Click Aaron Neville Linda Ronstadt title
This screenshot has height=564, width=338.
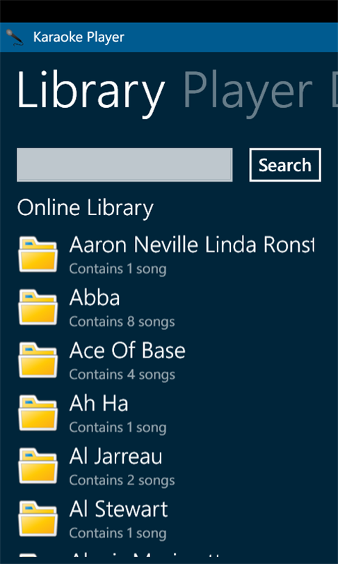click(x=192, y=245)
